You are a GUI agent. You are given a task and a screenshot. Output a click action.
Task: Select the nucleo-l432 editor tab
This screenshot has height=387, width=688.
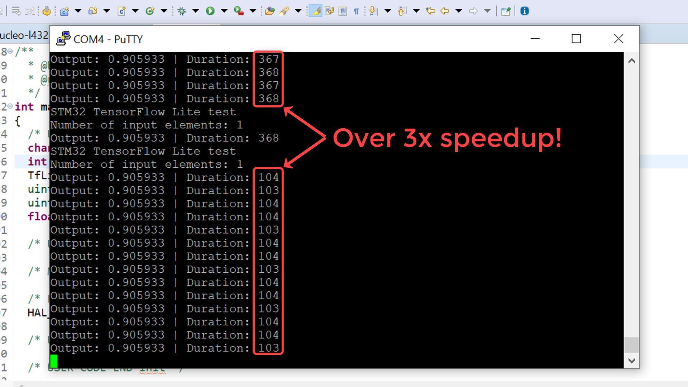(24, 35)
